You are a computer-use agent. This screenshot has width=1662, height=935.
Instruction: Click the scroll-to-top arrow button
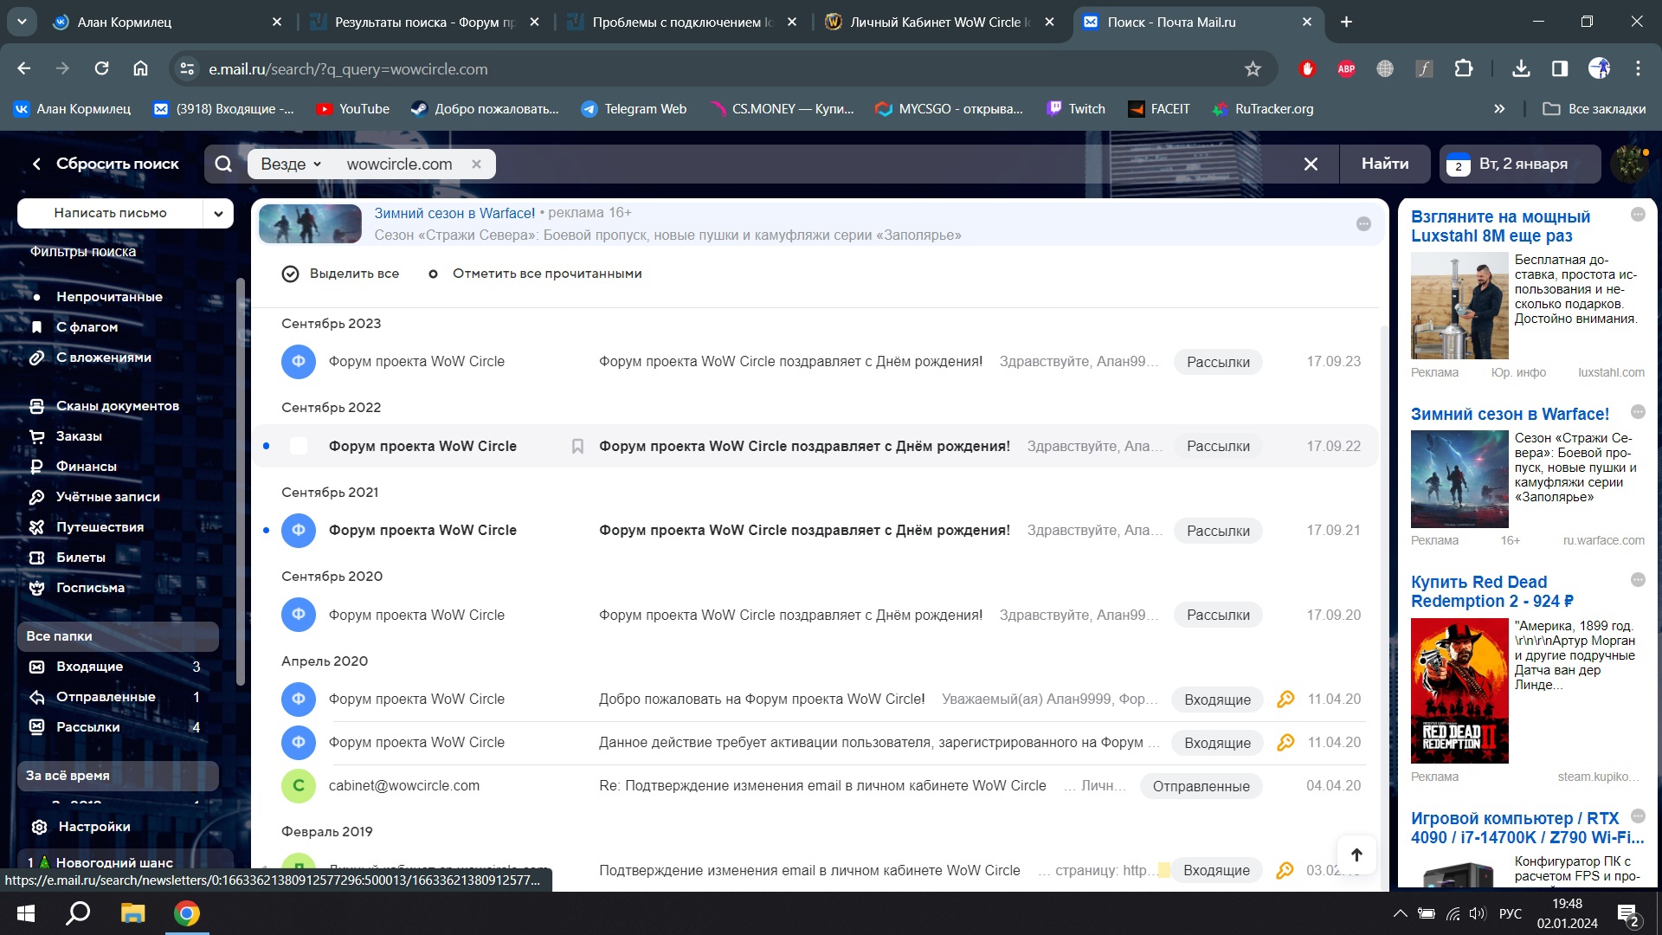[x=1356, y=855]
